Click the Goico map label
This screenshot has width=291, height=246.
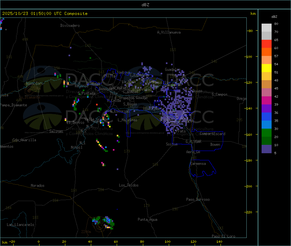tap(197, 91)
